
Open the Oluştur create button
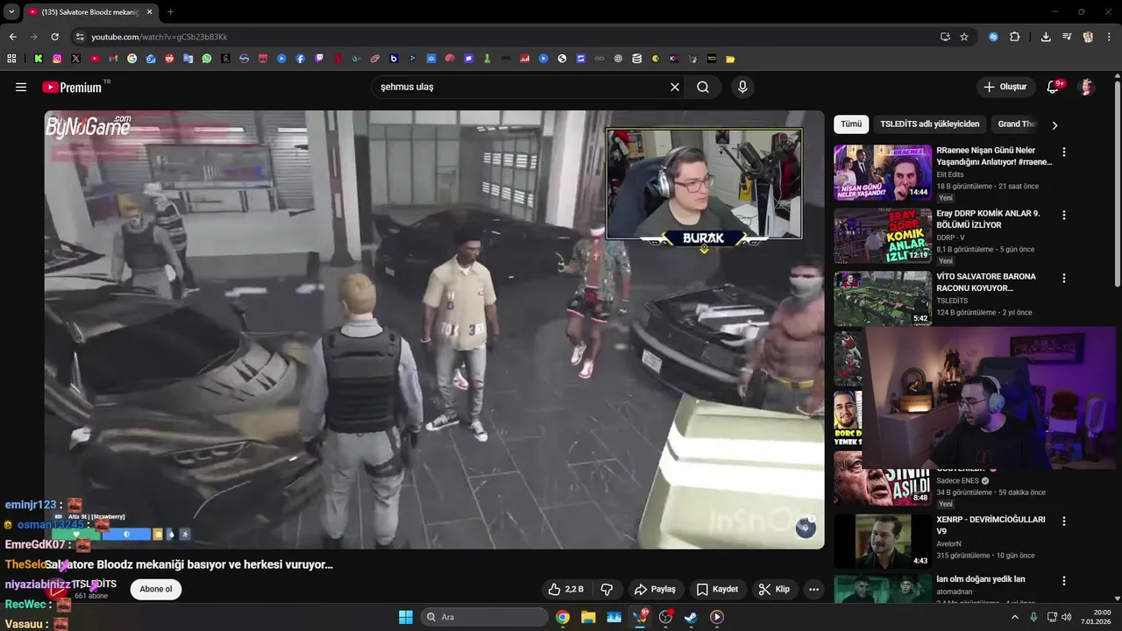point(1005,87)
